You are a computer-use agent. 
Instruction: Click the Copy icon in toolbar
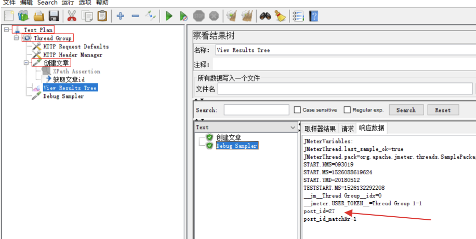coord(87,16)
